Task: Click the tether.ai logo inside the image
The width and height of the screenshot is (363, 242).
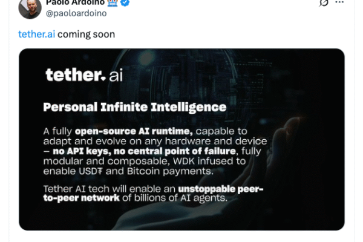Action: tap(84, 75)
